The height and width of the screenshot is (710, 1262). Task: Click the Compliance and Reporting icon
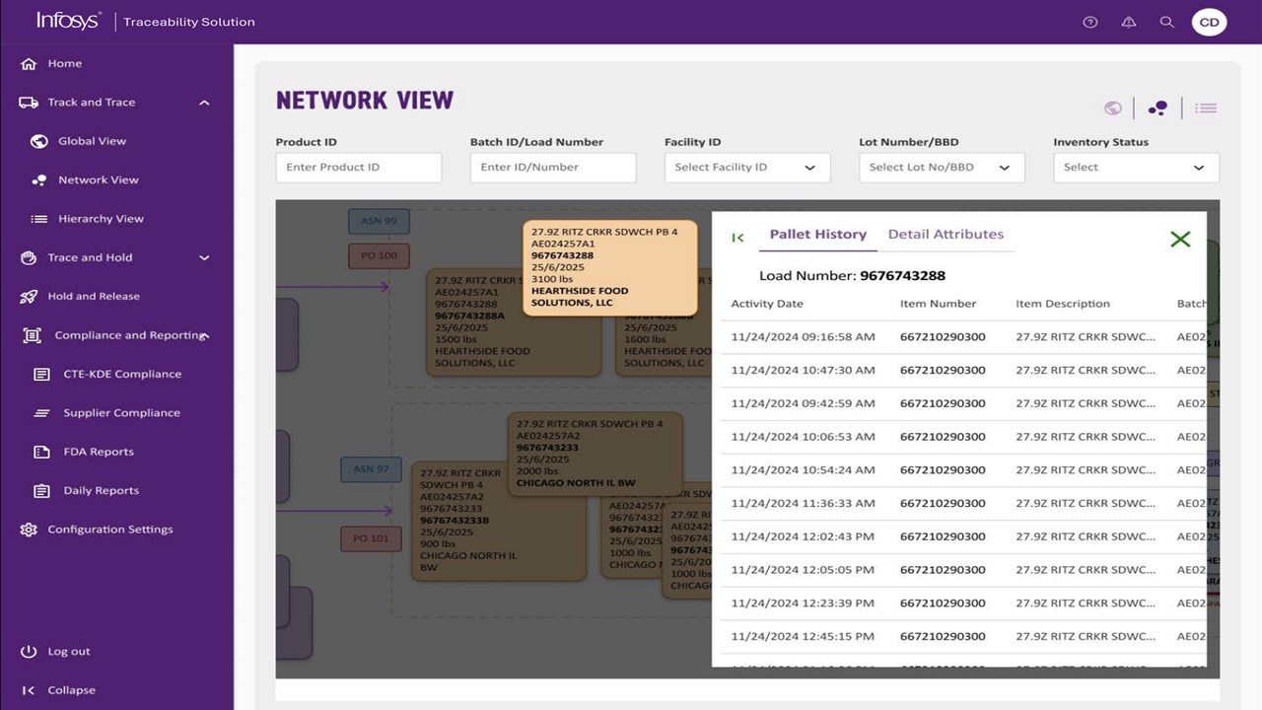33,335
